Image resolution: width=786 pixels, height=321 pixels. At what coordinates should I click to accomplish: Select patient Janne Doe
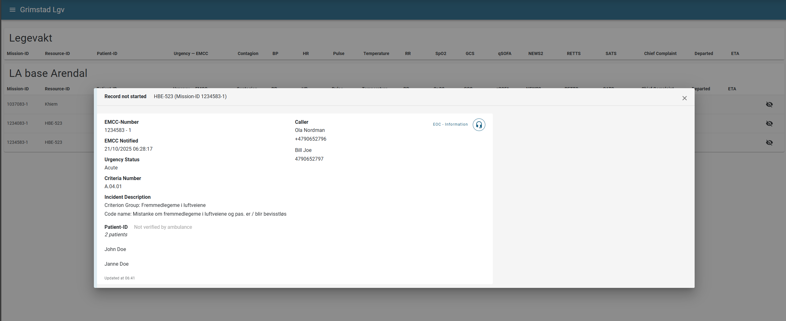coord(116,264)
